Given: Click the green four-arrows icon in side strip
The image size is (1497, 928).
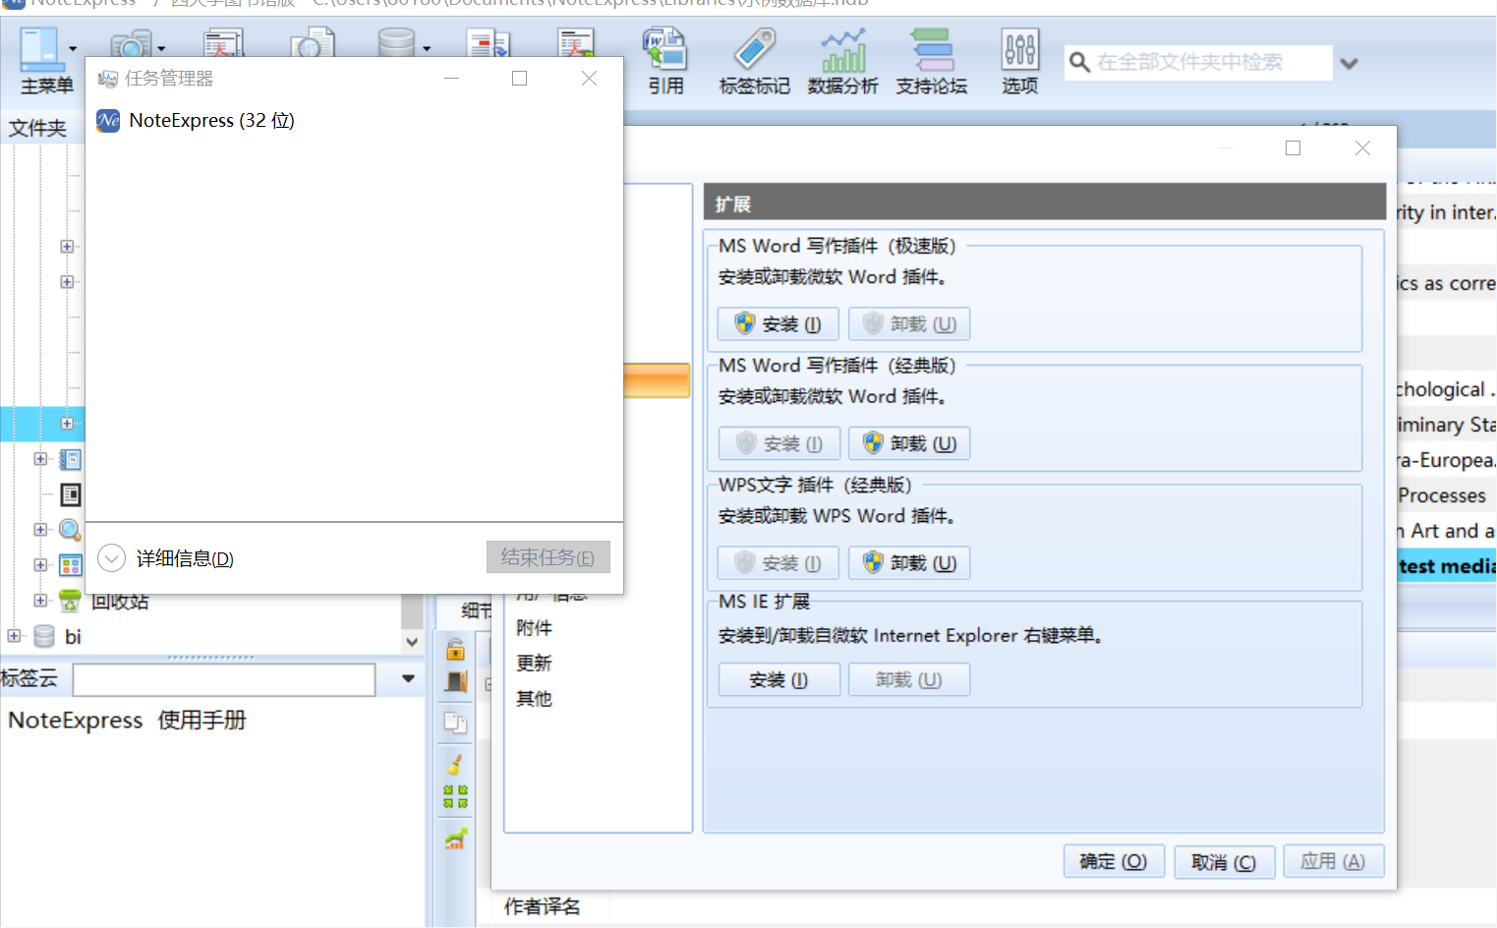Looking at the screenshot, I should [455, 796].
